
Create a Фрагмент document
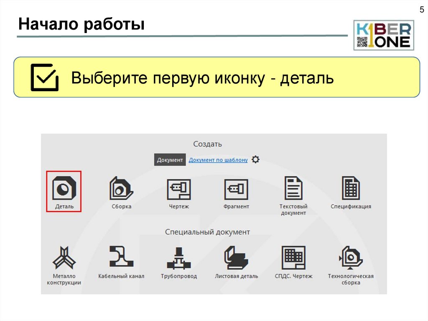[236, 189]
